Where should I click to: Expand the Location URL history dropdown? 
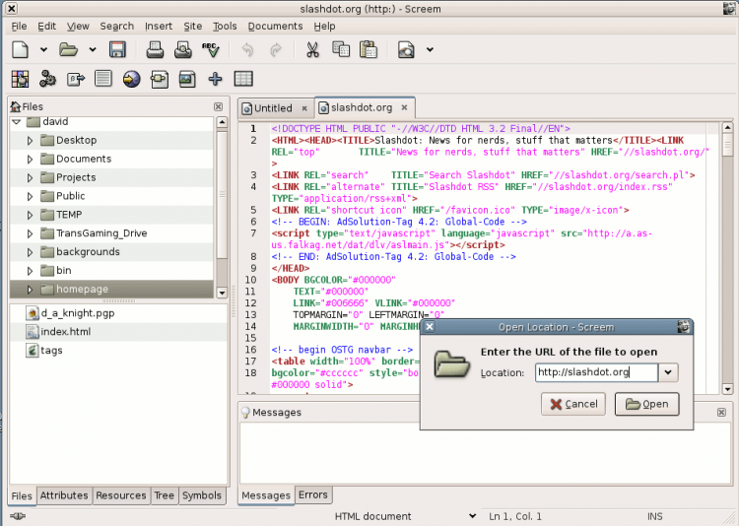669,372
